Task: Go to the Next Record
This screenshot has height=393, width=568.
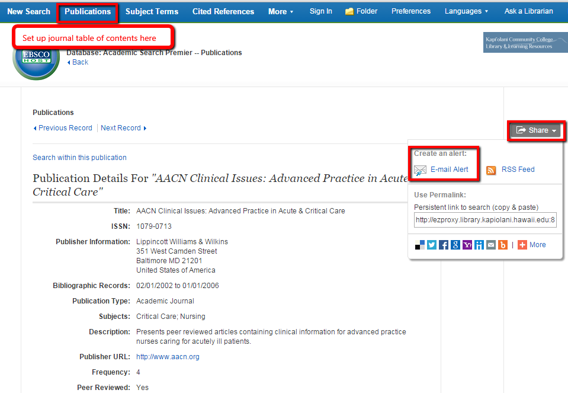Action: (x=124, y=128)
